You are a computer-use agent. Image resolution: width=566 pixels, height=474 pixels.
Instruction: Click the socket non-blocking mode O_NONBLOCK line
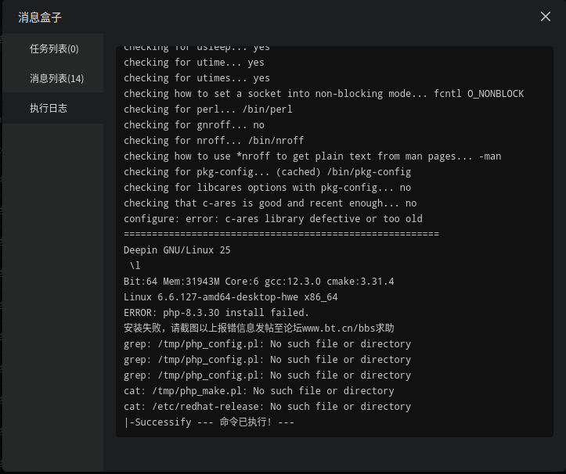point(323,94)
